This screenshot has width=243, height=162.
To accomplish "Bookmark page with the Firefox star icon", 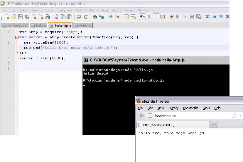I will [x=234, y=116].
